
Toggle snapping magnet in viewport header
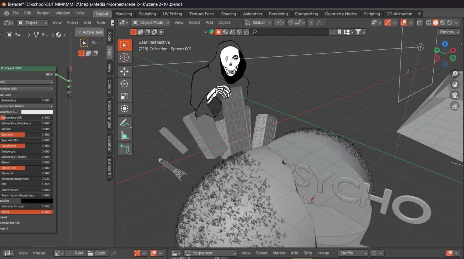point(291,23)
